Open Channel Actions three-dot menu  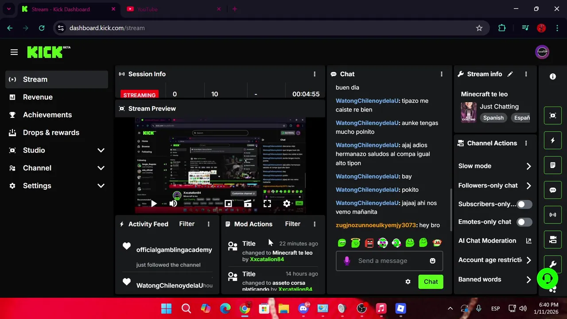[x=526, y=143]
